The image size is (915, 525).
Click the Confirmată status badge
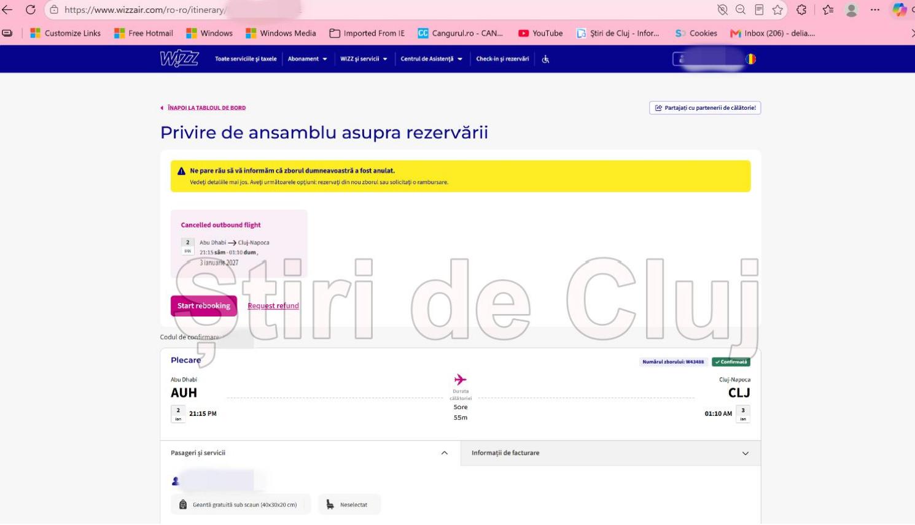731,362
